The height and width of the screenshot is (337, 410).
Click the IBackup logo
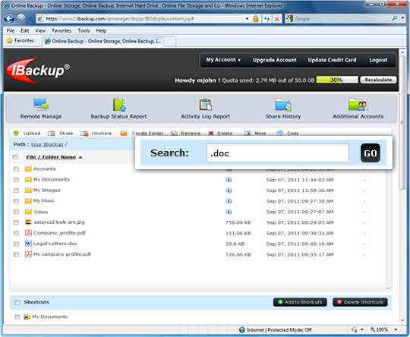pos(38,70)
